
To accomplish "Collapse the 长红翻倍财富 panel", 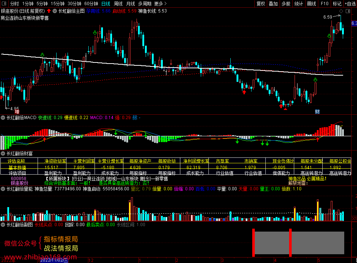I will tap(3, 154).
